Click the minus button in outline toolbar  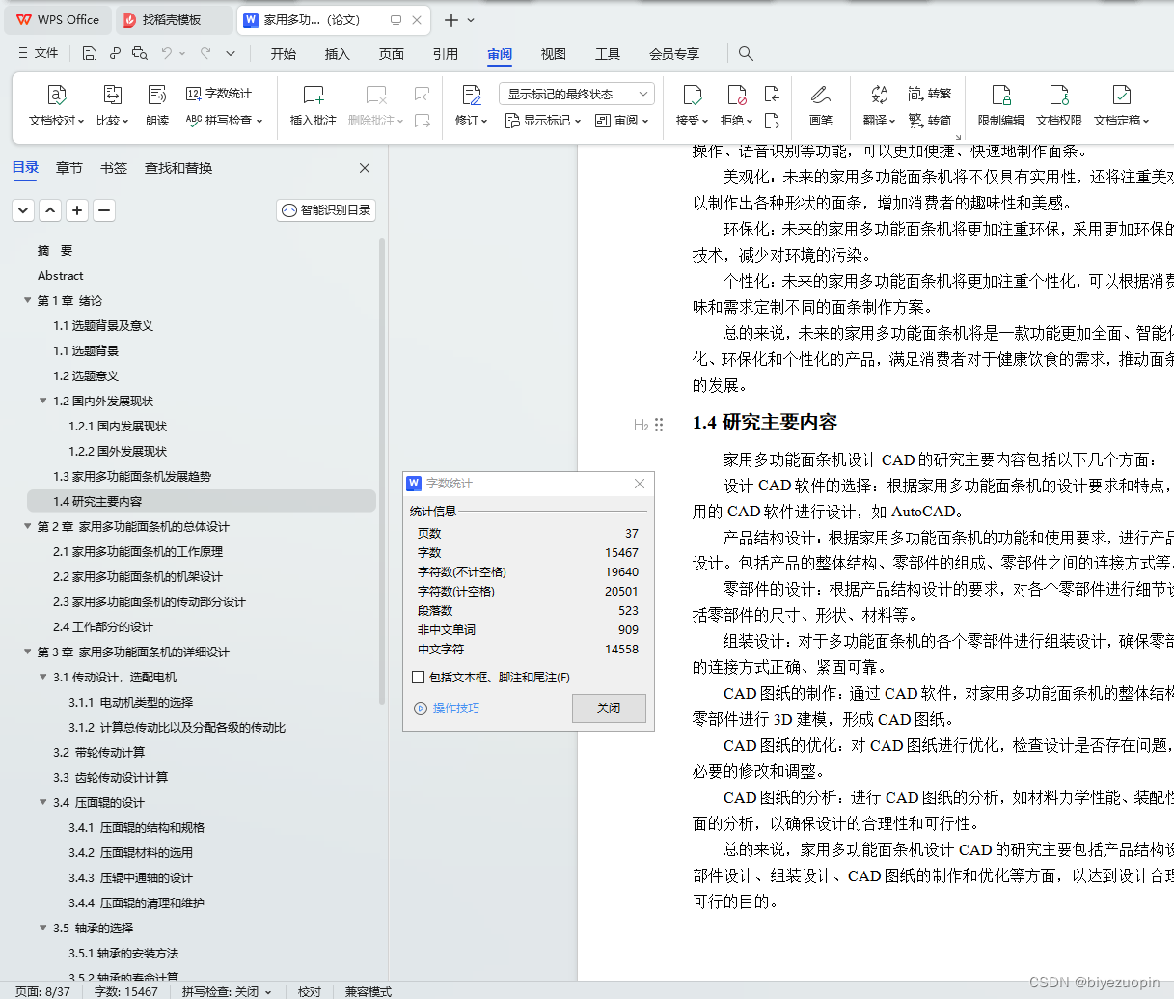click(x=105, y=210)
